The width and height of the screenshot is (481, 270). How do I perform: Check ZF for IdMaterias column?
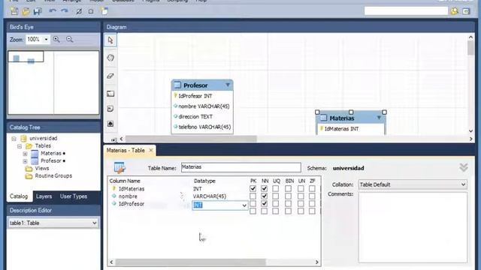pyautogui.click(x=312, y=188)
